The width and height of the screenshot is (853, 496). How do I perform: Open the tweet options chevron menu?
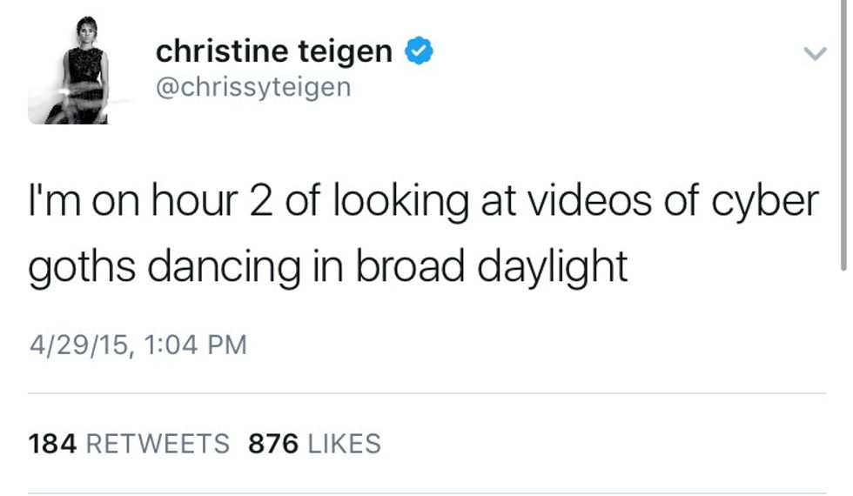pos(813,54)
